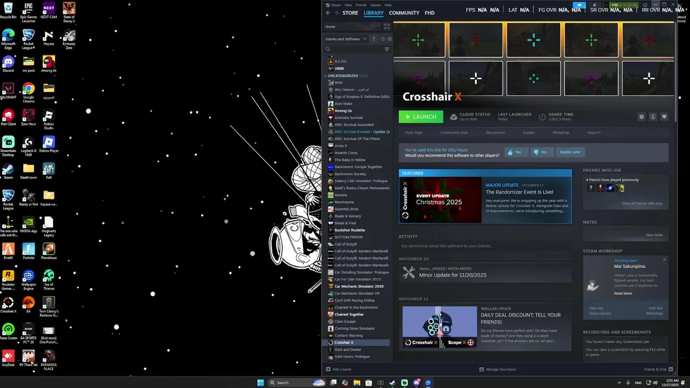Screen dimensions: 690x388
Task: Show hidden system tray icons
Action: pyautogui.click(x=619, y=383)
